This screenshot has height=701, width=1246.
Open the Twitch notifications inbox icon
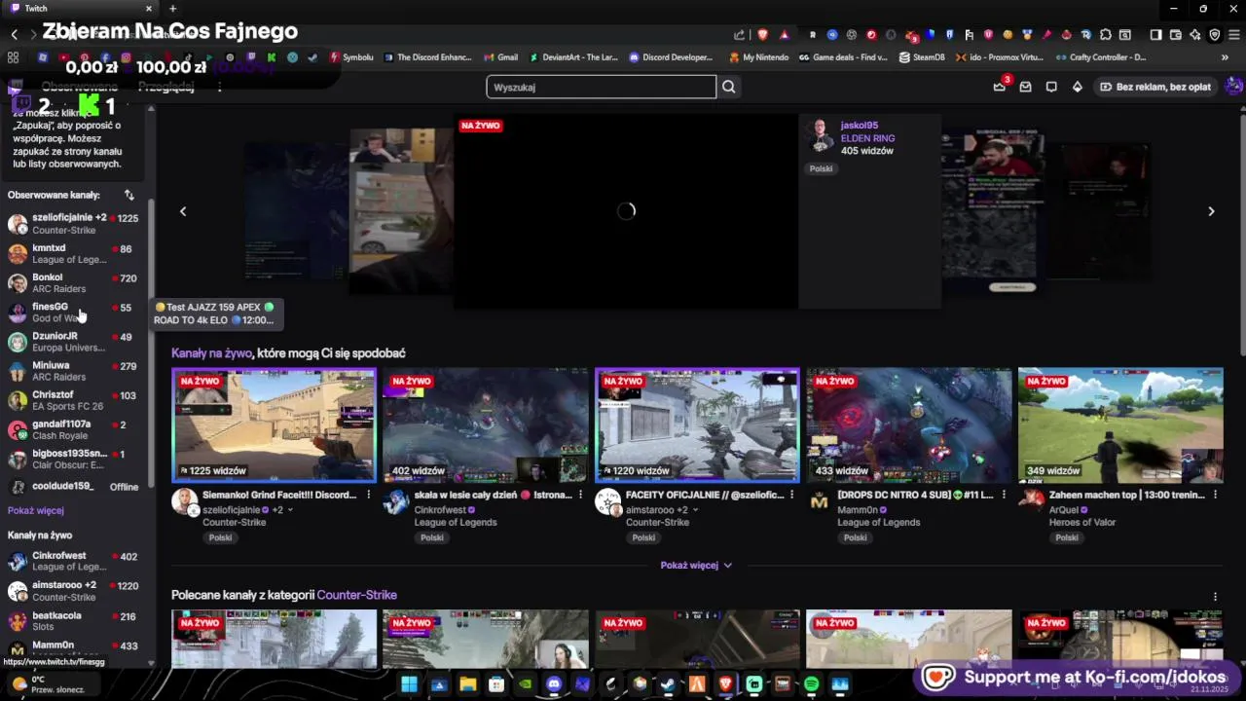1025,87
